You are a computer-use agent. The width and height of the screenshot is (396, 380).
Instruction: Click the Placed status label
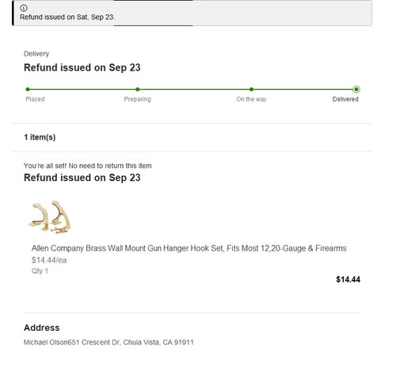(35, 99)
